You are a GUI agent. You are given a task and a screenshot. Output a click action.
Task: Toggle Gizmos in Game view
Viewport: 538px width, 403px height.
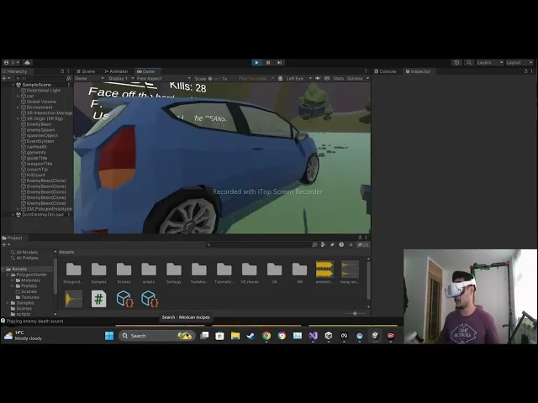point(354,78)
